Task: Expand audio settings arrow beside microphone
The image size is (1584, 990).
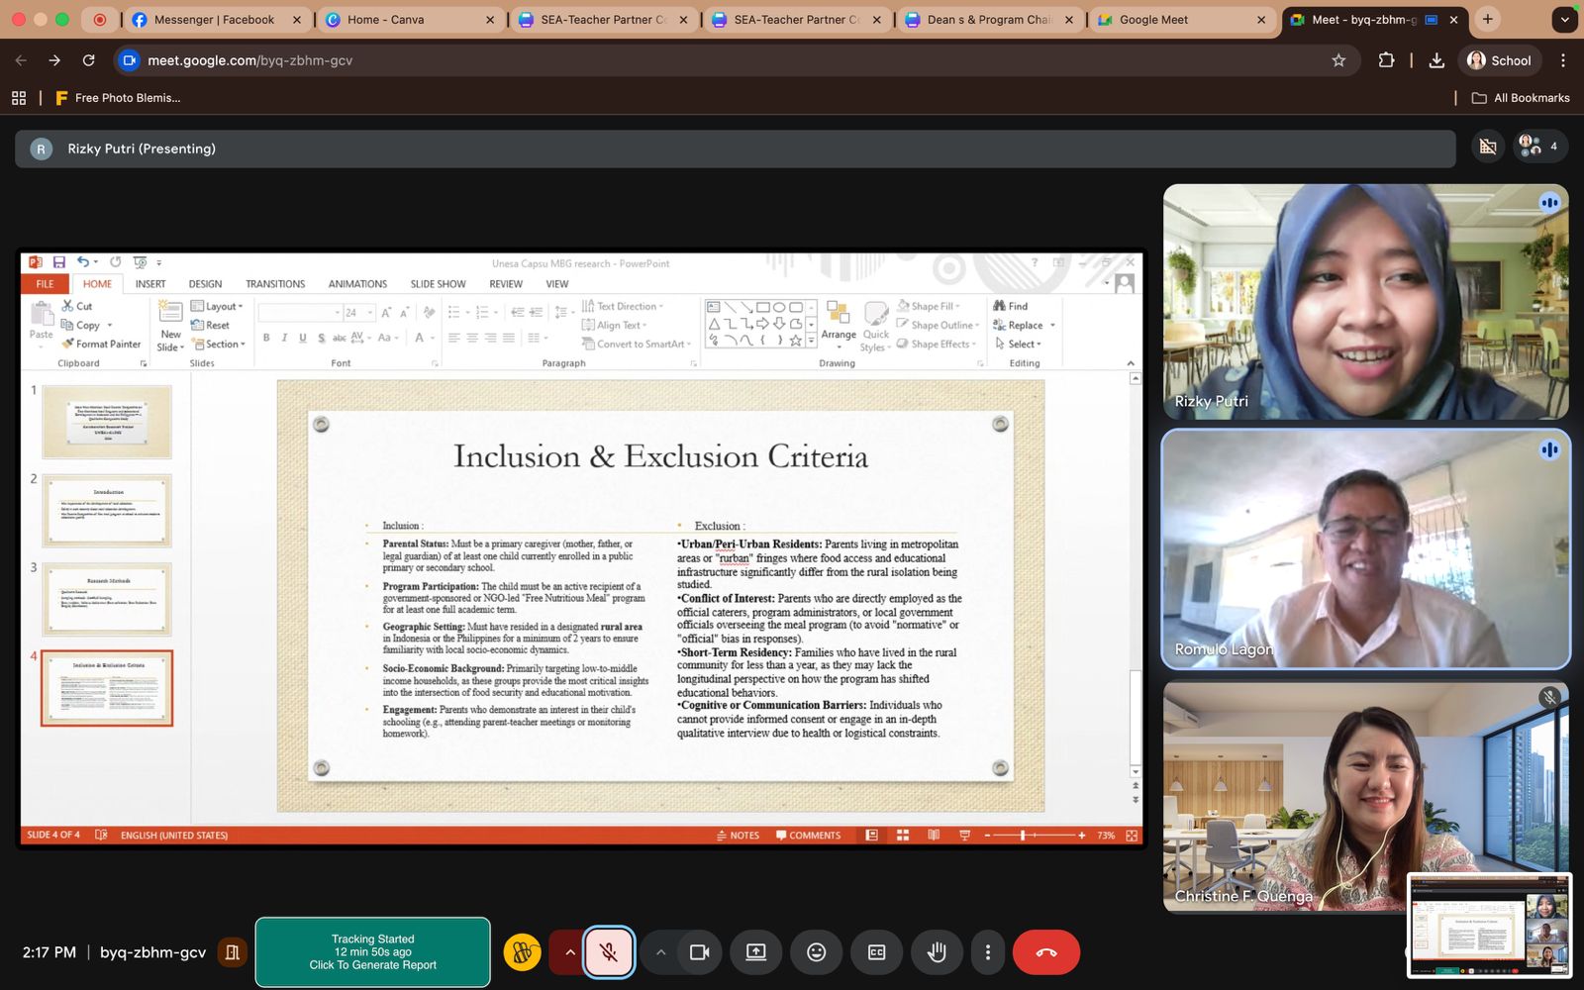Action: [570, 952]
